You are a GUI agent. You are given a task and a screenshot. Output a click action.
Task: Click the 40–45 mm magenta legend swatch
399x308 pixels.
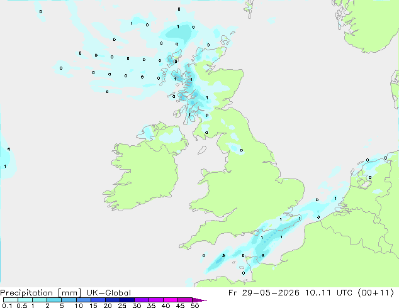(x=171, y=300)
